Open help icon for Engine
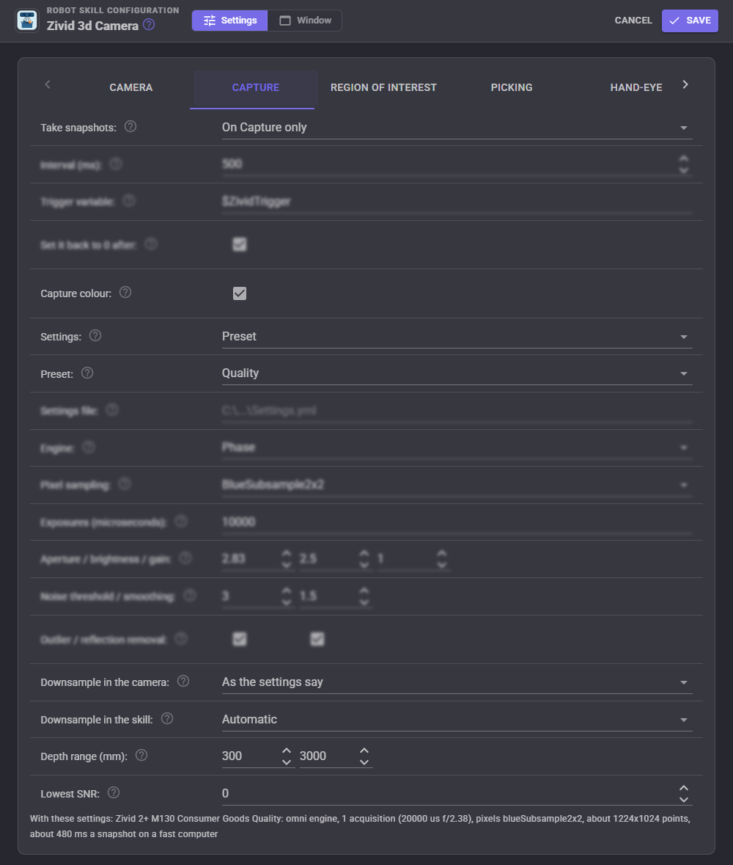 click(88, 447)
